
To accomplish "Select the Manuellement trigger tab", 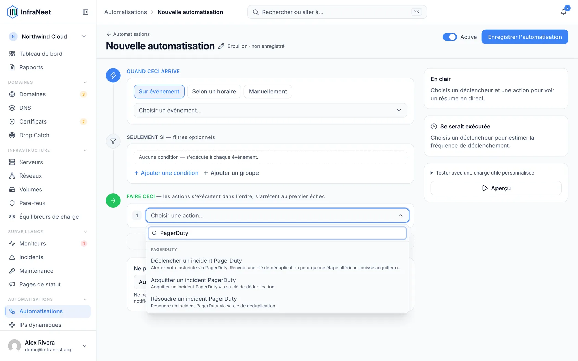I will click(x=268, y=91).
